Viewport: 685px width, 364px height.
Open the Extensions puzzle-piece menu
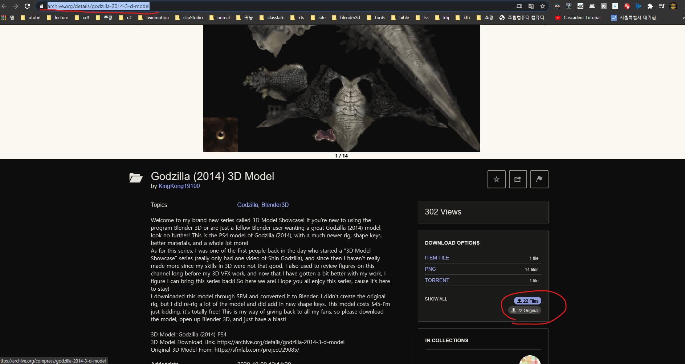(x=650, y=6)
